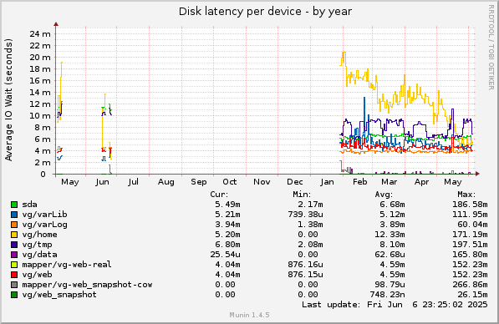Select the 'vg/data' legend label
499x324 pixels.
40,255
